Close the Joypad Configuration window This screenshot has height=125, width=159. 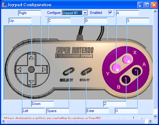(x=154, y=5)
